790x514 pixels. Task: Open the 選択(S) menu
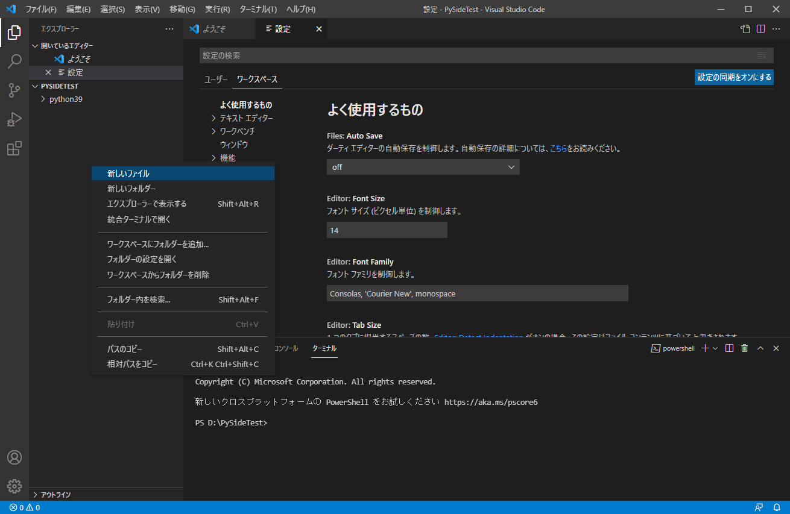113,9
